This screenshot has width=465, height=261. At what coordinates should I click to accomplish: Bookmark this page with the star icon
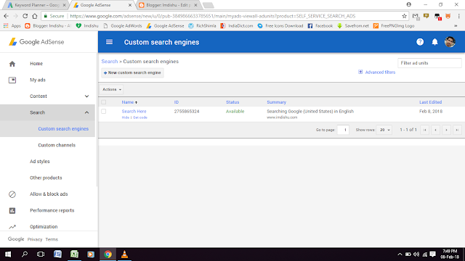coord(404,16)
